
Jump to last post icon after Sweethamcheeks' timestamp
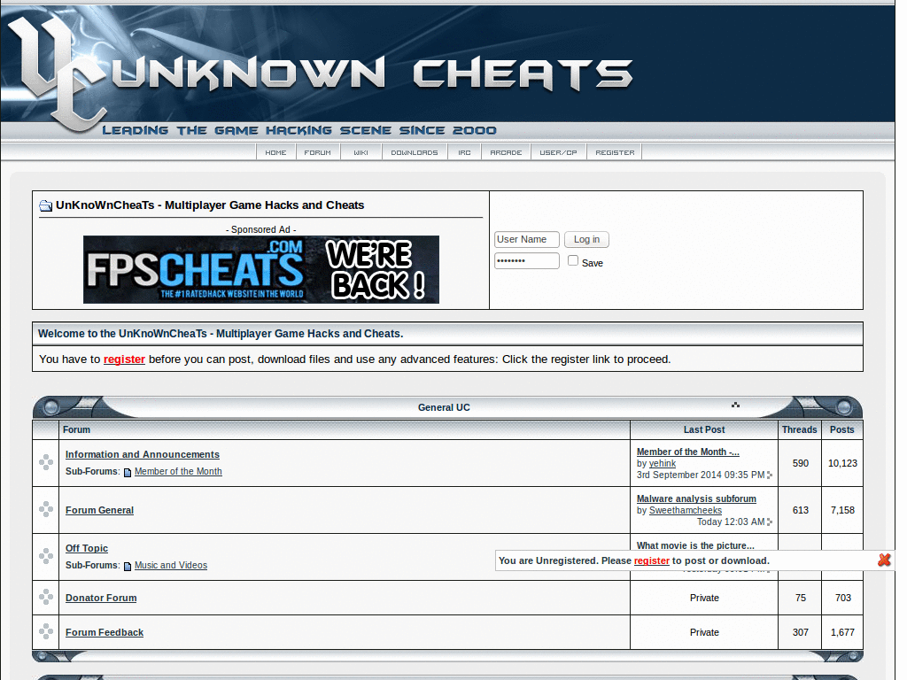point(767,522)
